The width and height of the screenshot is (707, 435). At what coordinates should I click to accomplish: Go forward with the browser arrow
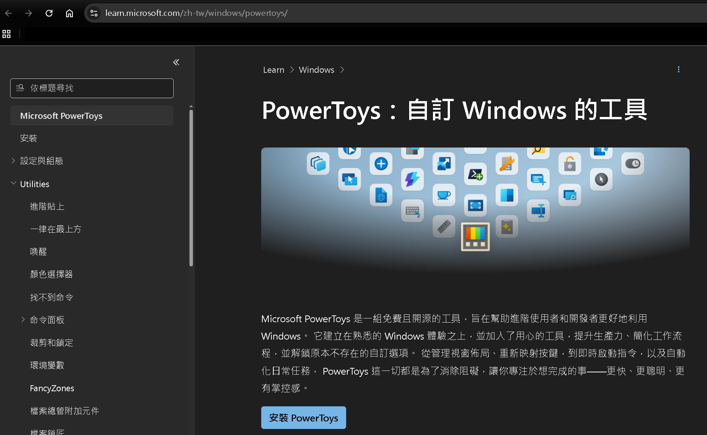click(29, 13)
